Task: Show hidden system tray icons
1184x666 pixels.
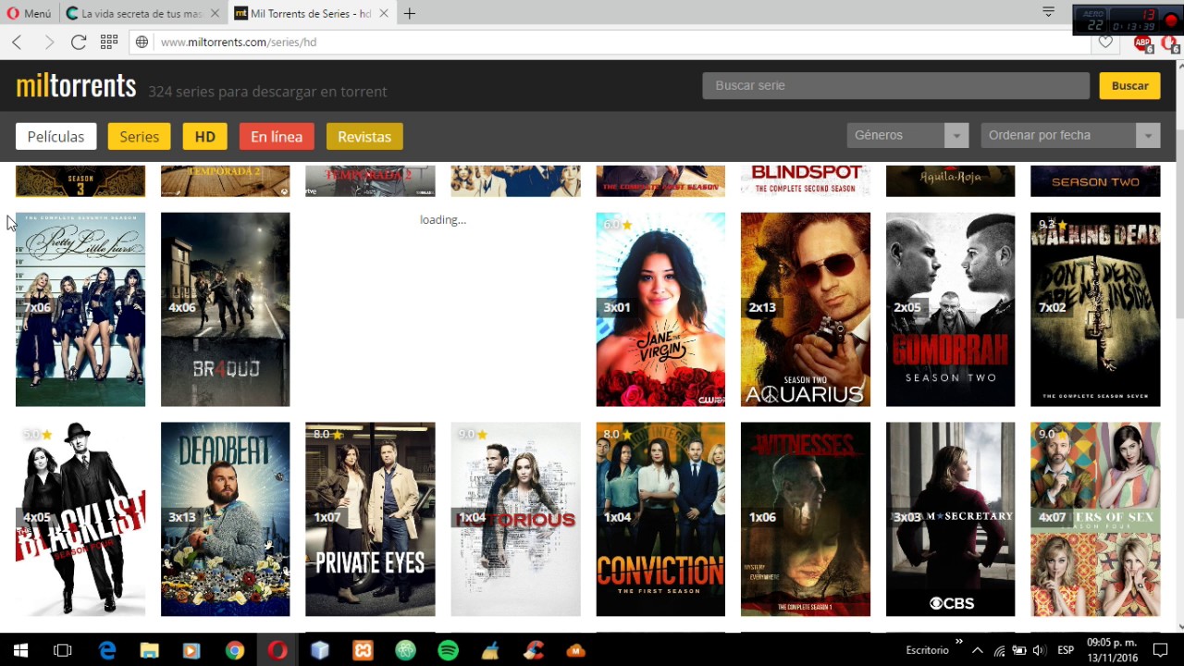Action: [x=977, y=650]
